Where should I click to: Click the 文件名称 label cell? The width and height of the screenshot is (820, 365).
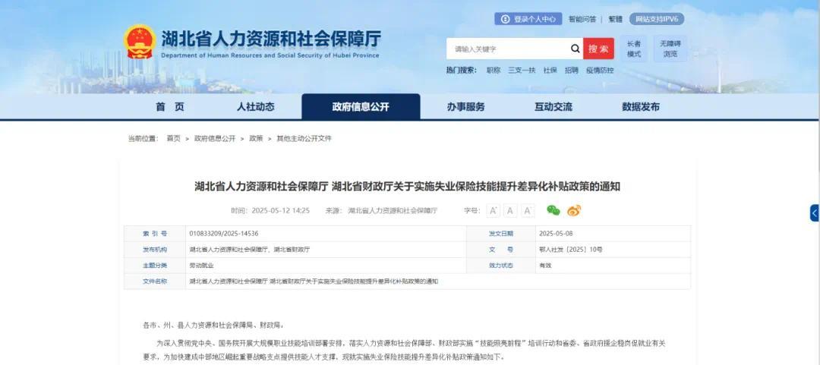coord(155,282)
